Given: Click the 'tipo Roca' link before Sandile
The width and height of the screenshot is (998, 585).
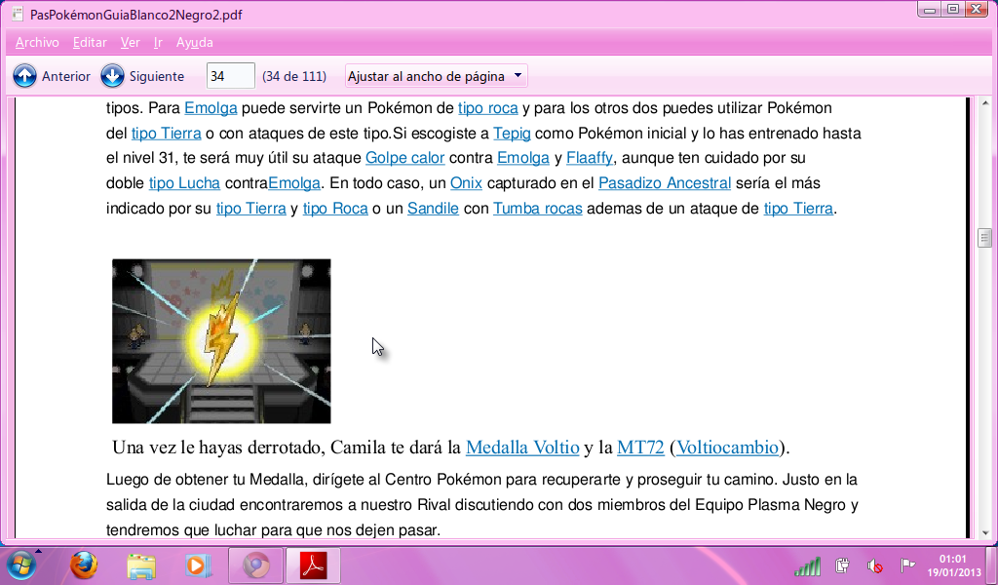Looking at the screenshot, I should click(335, 209).
